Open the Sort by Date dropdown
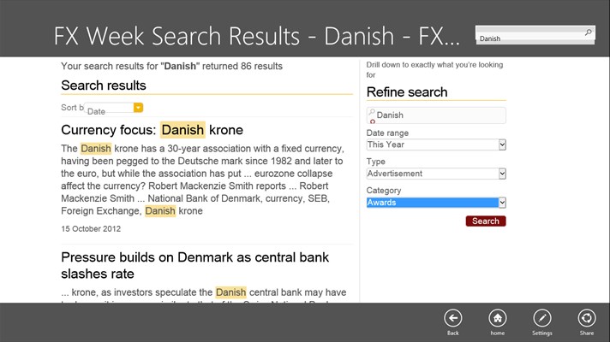The height and width of the screenshot is (342, 610). (138, 108)
